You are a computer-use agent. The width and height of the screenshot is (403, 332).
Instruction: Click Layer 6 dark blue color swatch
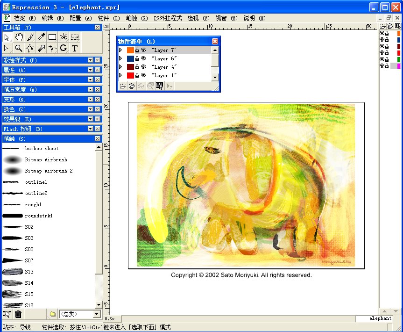[x=130, y=58]
